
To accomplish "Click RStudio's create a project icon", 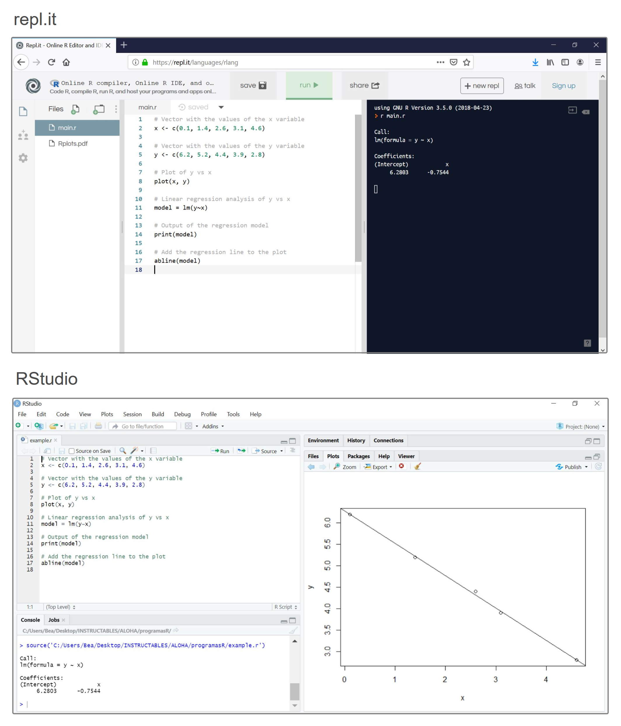I will (39, 426).
